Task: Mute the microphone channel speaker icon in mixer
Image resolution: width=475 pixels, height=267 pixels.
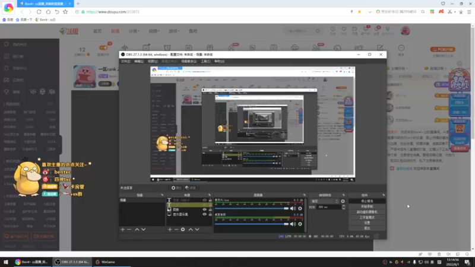Action: (293, 208)
